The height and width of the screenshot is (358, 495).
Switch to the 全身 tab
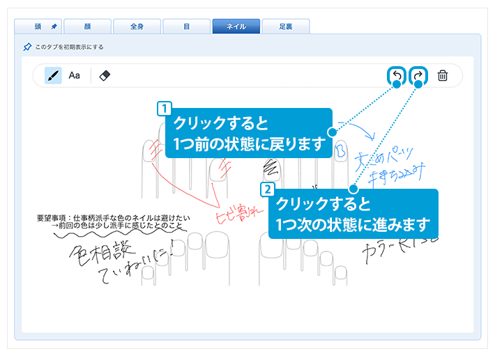point(137,26)
